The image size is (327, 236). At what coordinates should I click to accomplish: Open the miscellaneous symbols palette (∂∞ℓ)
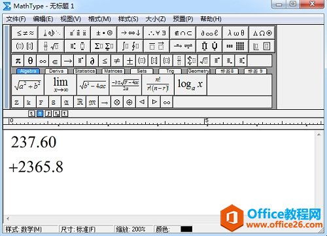point(209,33)
